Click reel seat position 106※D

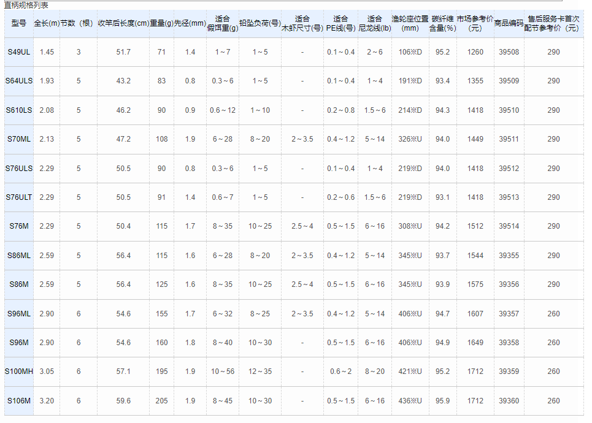pos(410,52)
